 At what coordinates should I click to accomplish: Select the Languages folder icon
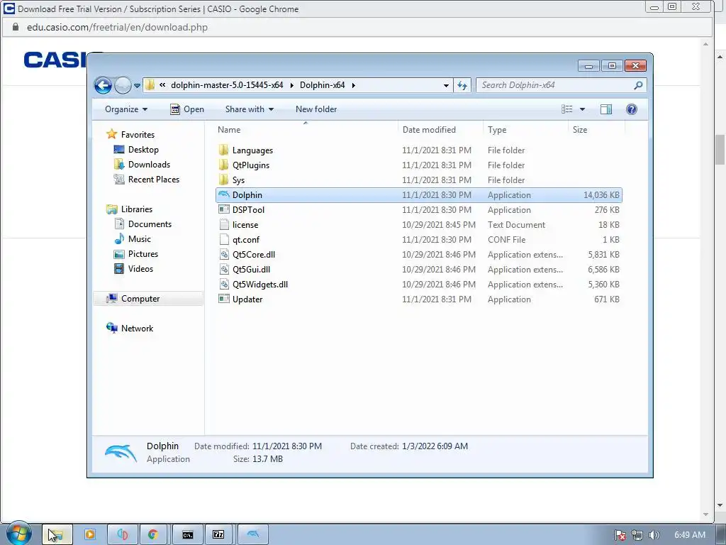click(x=223, y=150)
